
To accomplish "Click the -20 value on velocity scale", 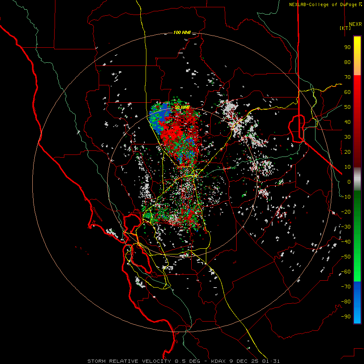I will point(346,212).
